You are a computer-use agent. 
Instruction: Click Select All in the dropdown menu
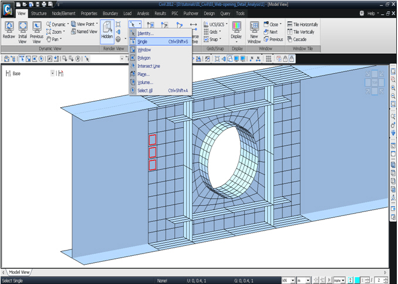[145, 91]
